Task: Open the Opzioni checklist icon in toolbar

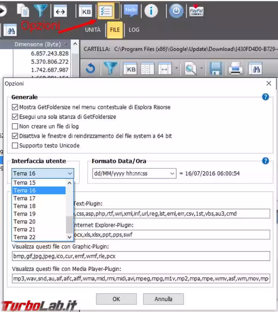Action: tap(106, 11)
